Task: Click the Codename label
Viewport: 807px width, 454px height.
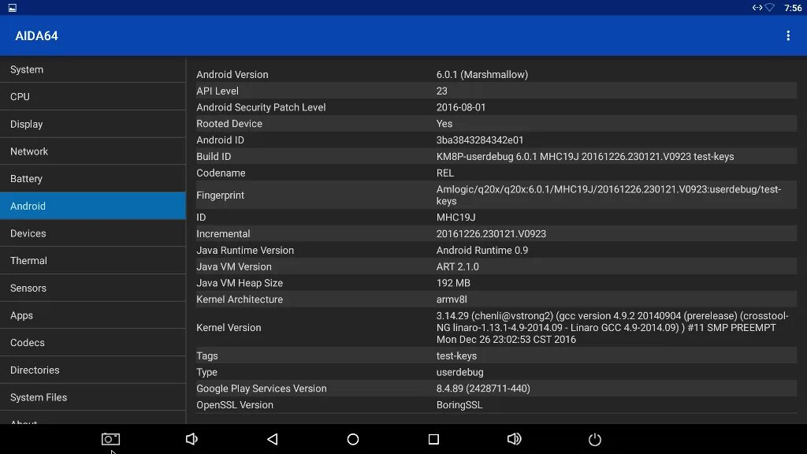Action: pos(221,173)
